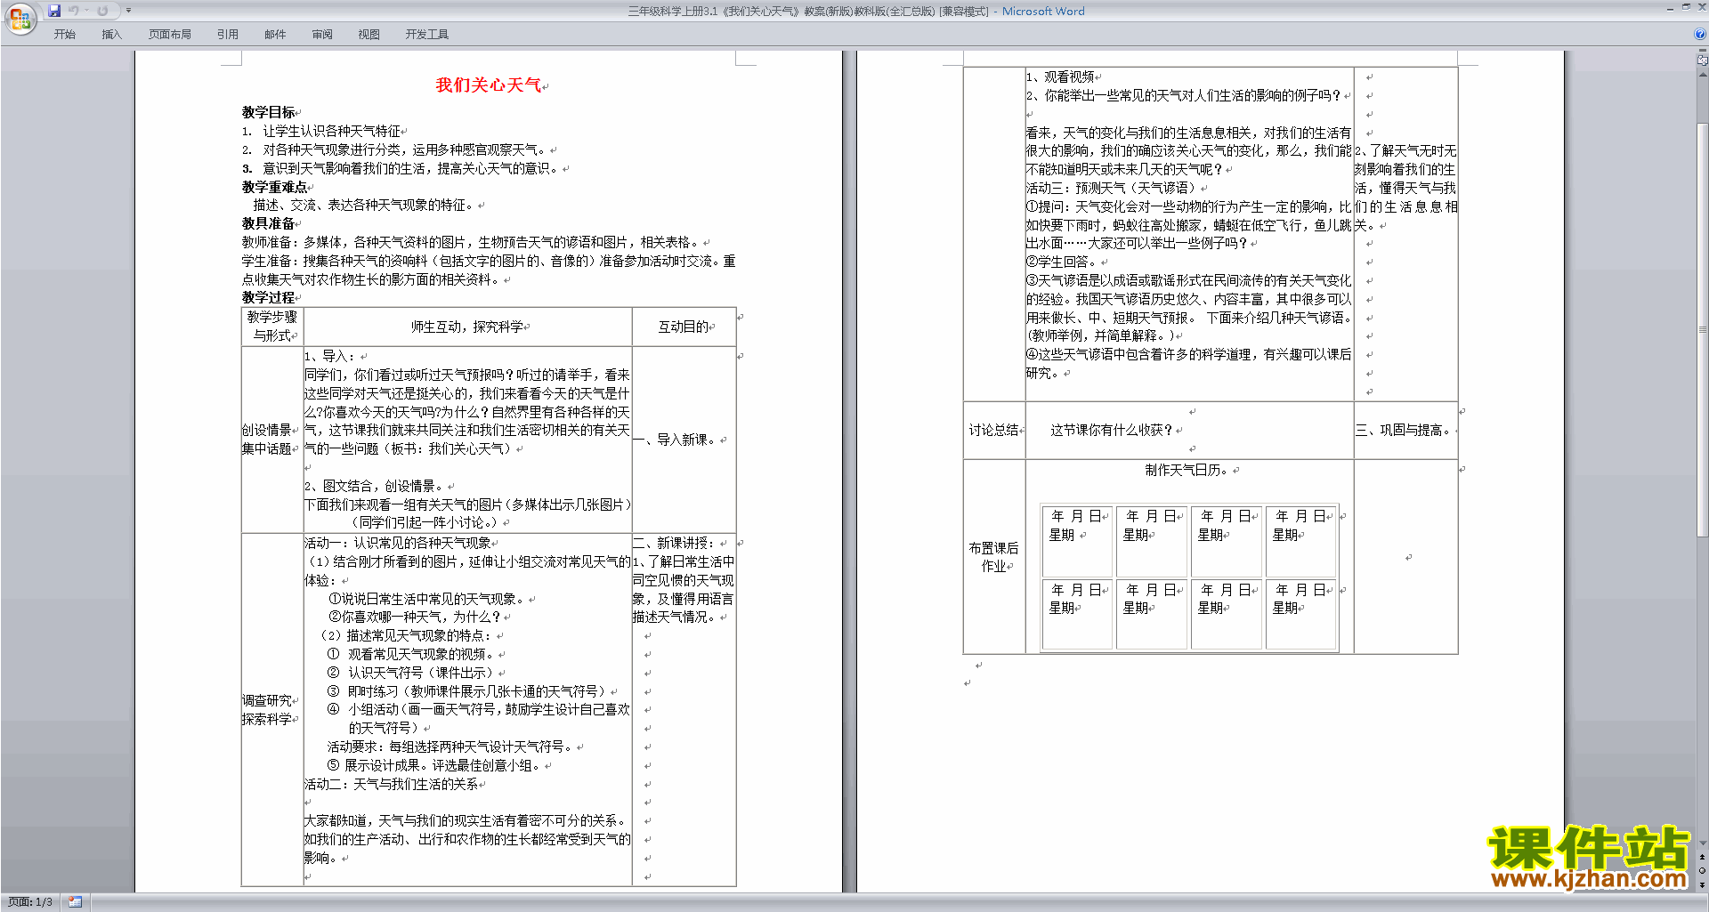Click the text 二、新课讲授：
This screenshot has width=1709, height=912.
tap(674, 543)
